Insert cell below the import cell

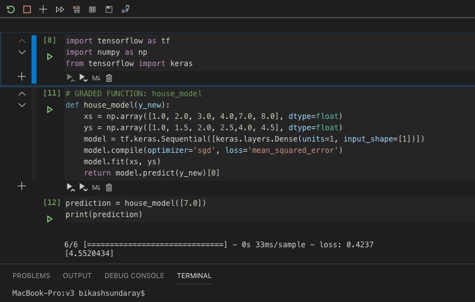pos(22,76)
